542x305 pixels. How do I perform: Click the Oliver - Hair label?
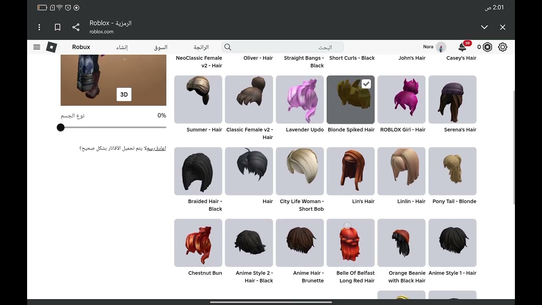(258, 58)
